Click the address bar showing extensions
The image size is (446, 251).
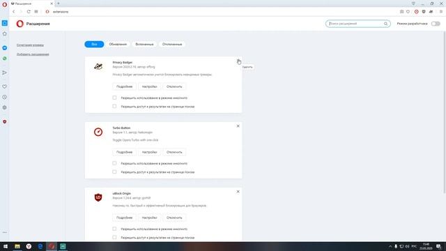[x=222, y=12]
